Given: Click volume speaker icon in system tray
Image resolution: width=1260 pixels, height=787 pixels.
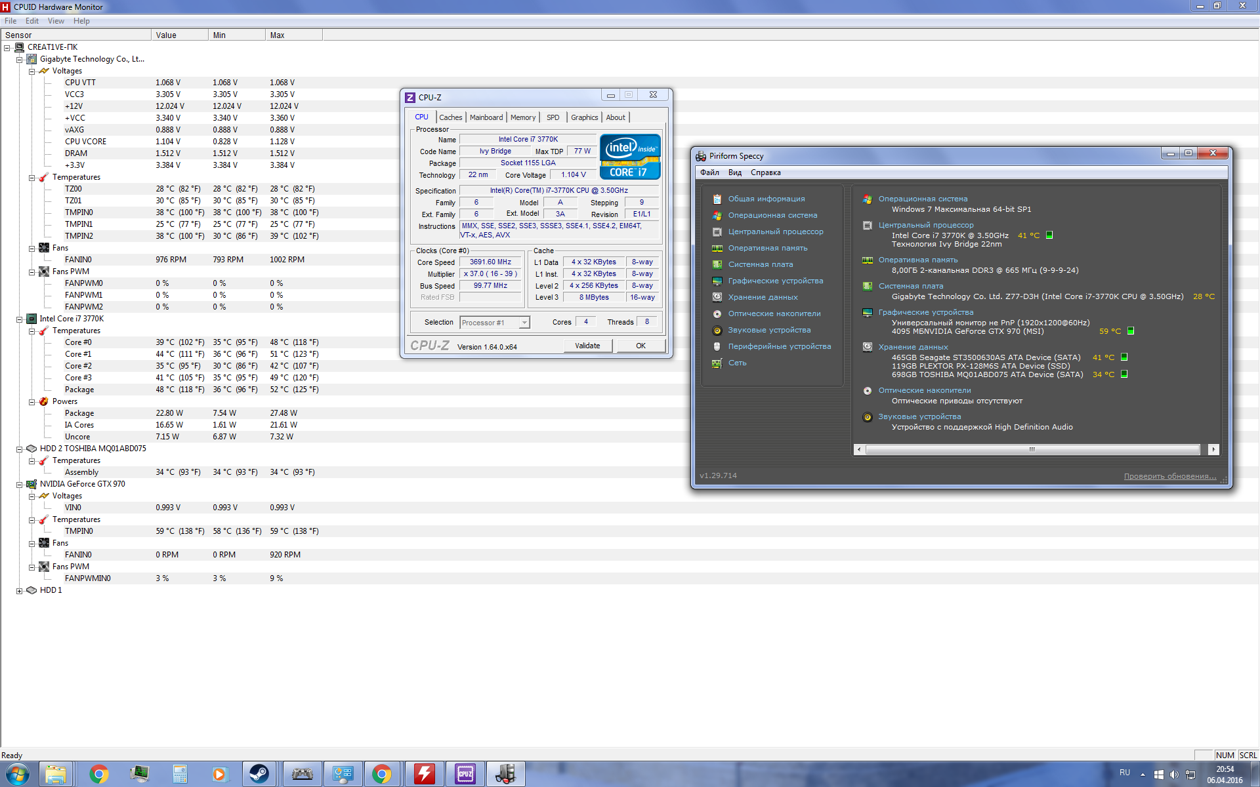Looking at the screenshot, I should coord(1174,775).
